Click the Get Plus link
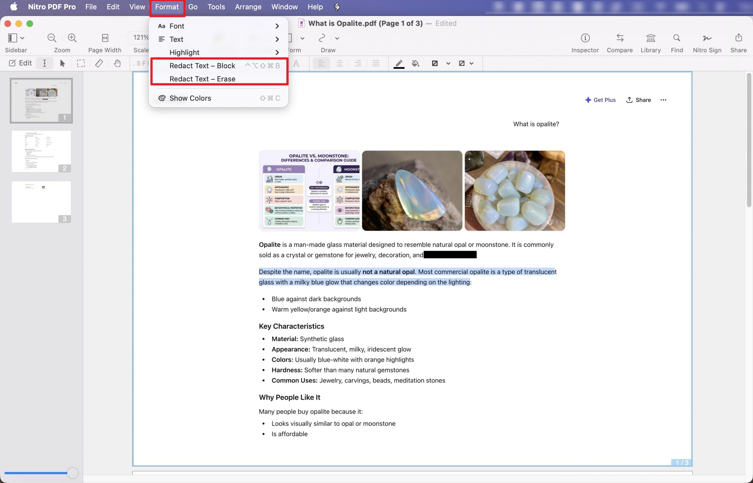Viewport: 753px width, 483px height. (600, 100)
